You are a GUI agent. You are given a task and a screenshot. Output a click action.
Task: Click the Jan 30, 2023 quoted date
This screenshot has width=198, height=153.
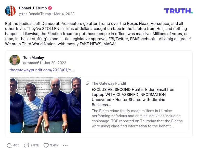click(55, 63)
